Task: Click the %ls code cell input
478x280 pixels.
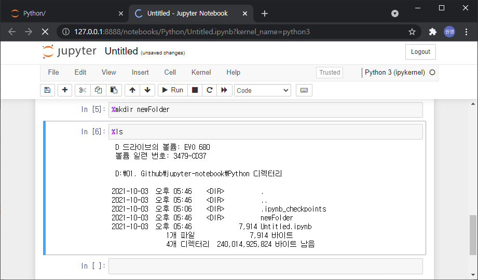Action: point(266,132)
